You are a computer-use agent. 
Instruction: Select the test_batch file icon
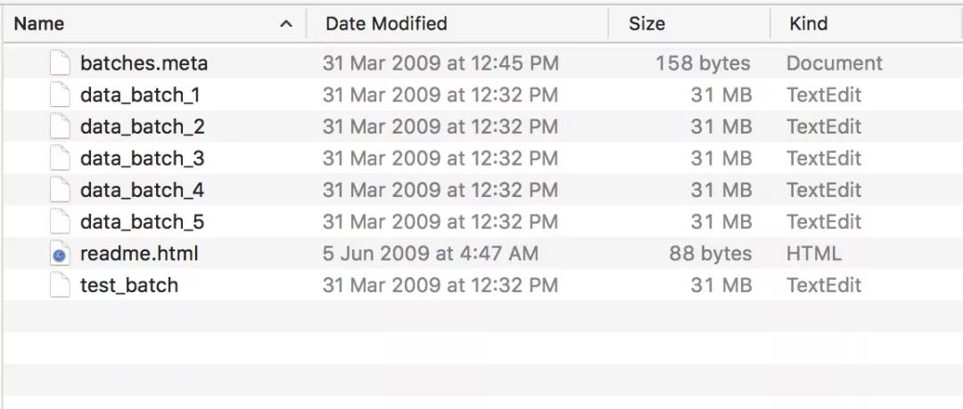point(60,285)
